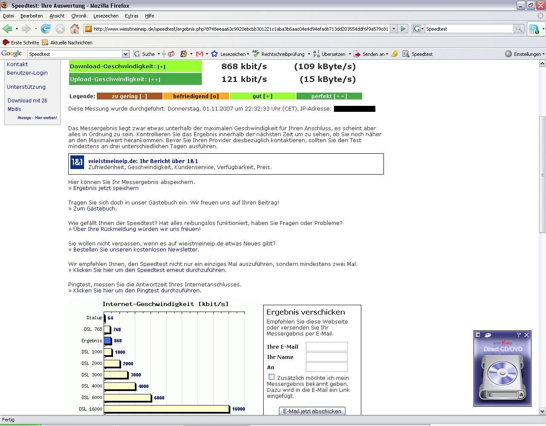
Task: Click the E-Mail jetzt abschicken button
Action: click(x=312, y=411)
